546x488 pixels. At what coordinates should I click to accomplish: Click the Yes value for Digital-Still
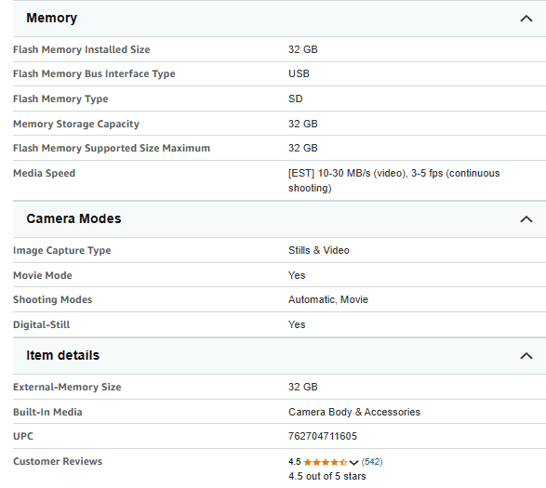point(297,324)
